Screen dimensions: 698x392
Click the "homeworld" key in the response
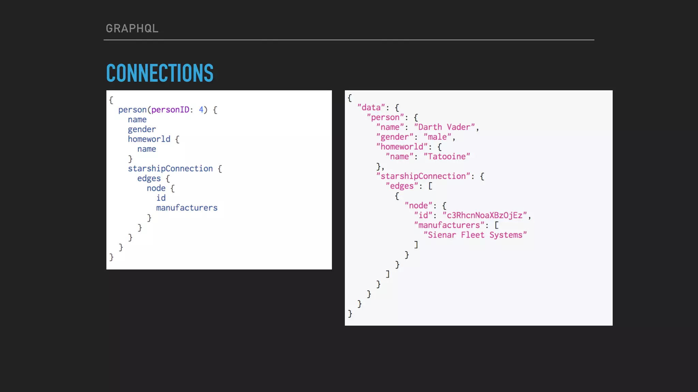coord(402,147)
